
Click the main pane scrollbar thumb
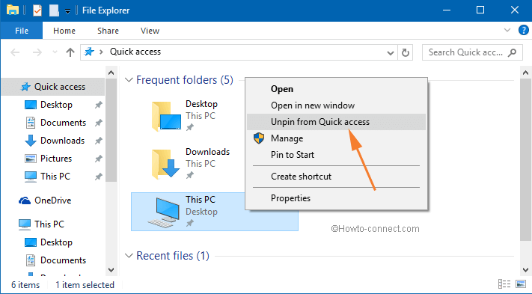click(525, 160)
